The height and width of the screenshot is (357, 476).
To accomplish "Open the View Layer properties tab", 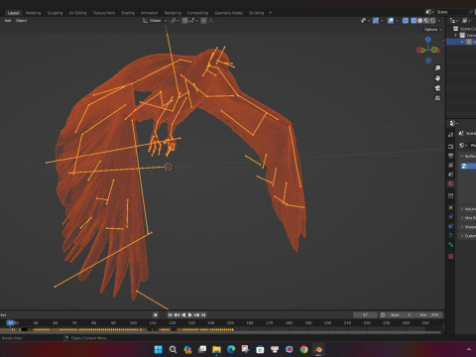I will point(450,165).
